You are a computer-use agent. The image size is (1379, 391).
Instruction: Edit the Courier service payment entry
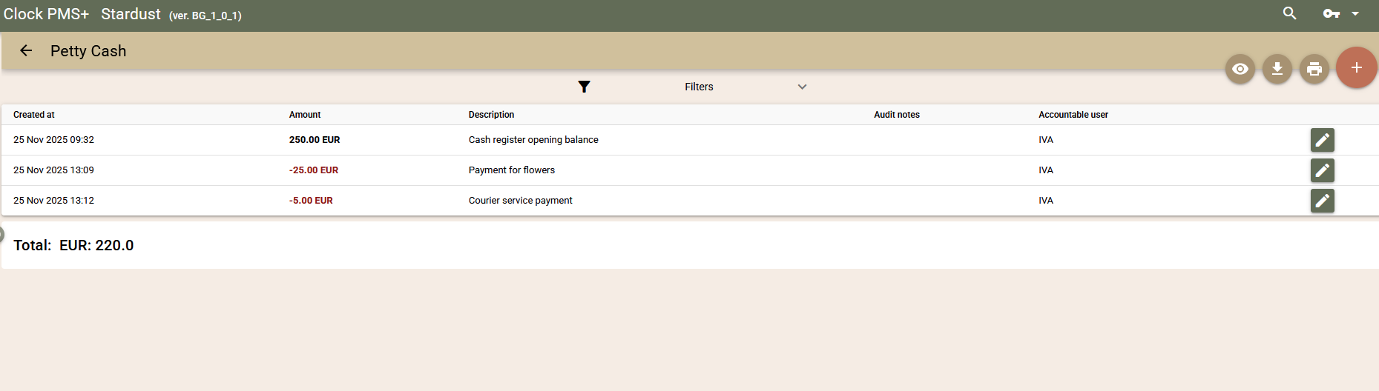pyautogui.click(x=1323, y=201)
